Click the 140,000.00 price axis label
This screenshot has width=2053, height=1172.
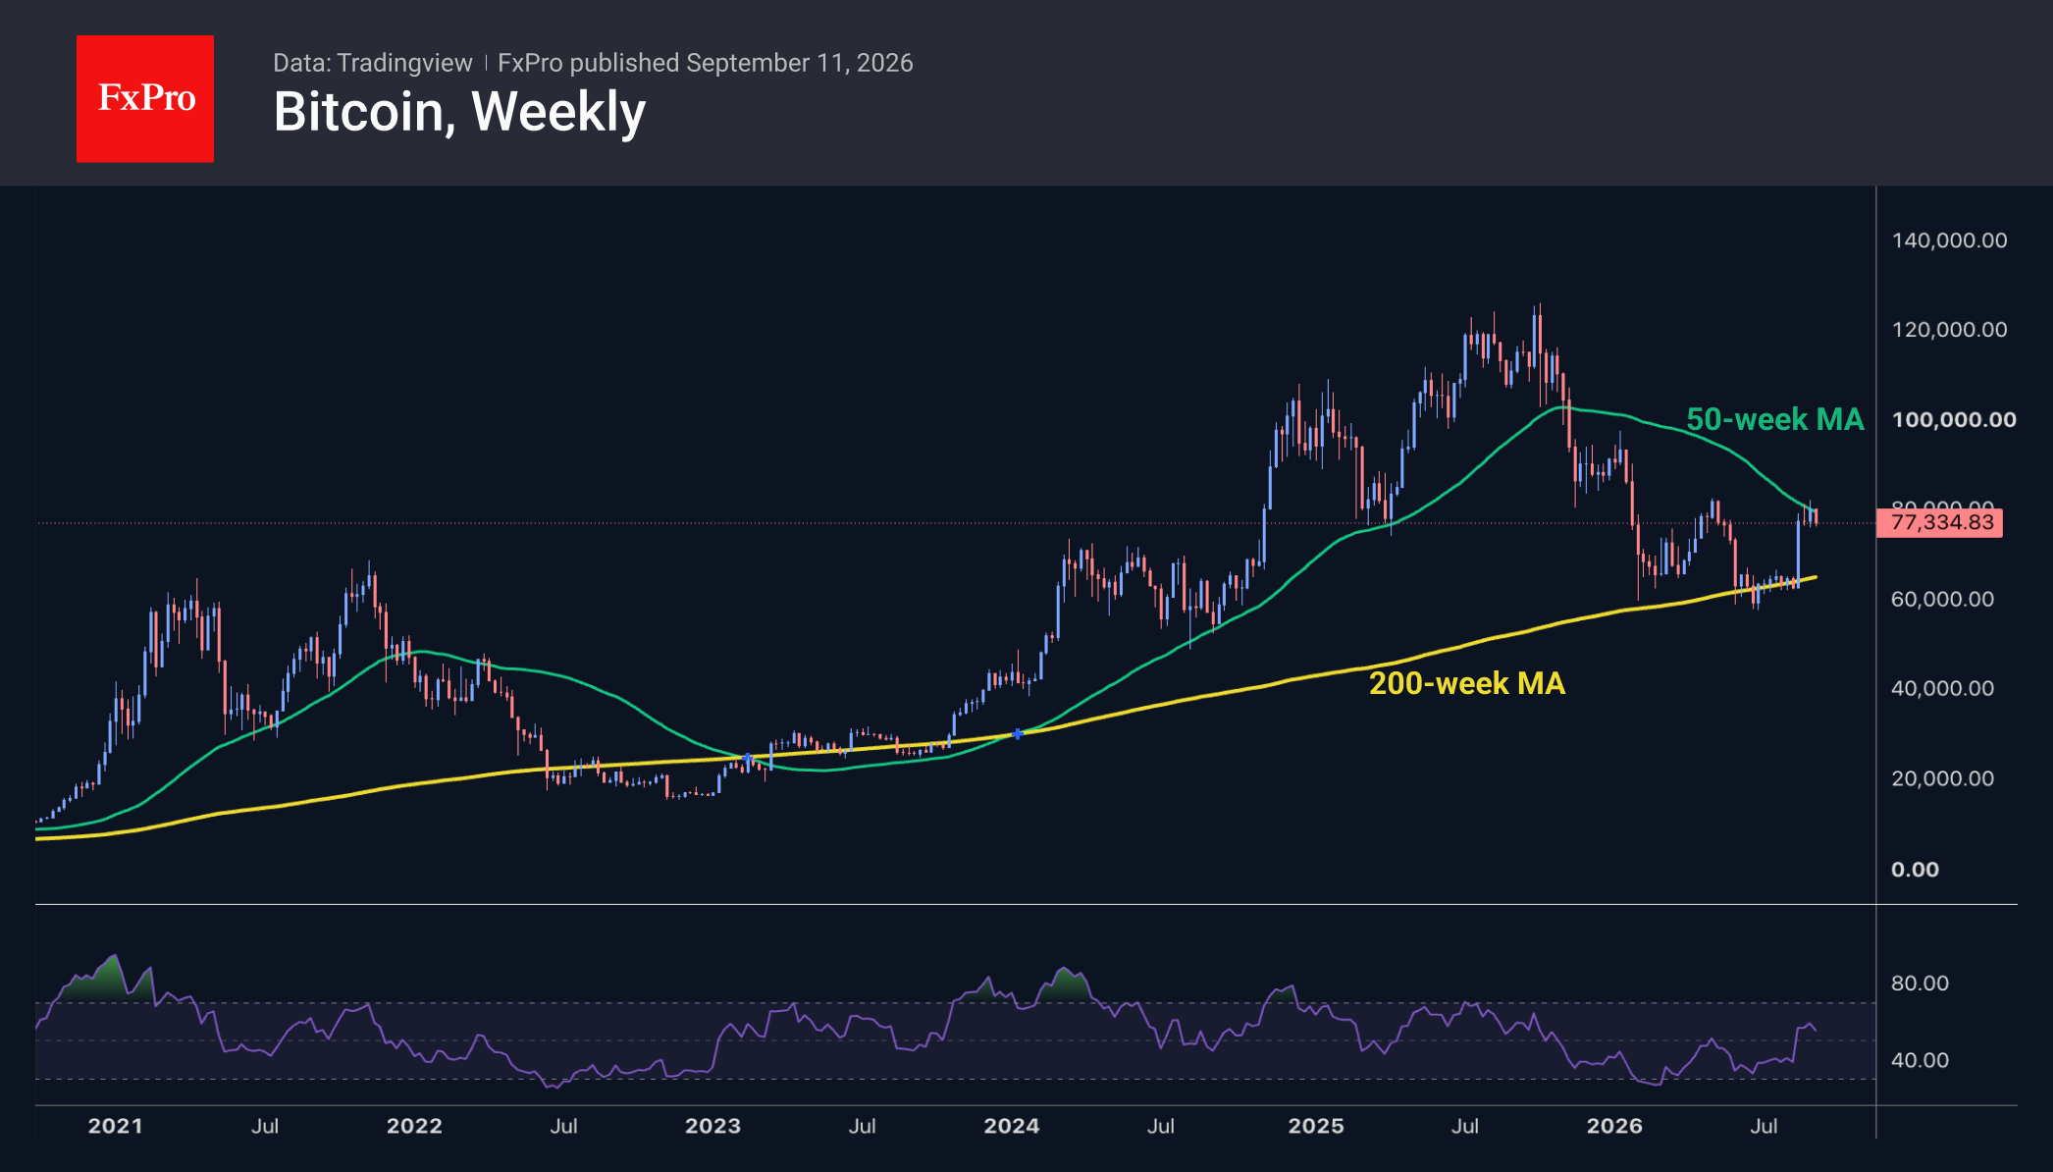coord(1949,240)
